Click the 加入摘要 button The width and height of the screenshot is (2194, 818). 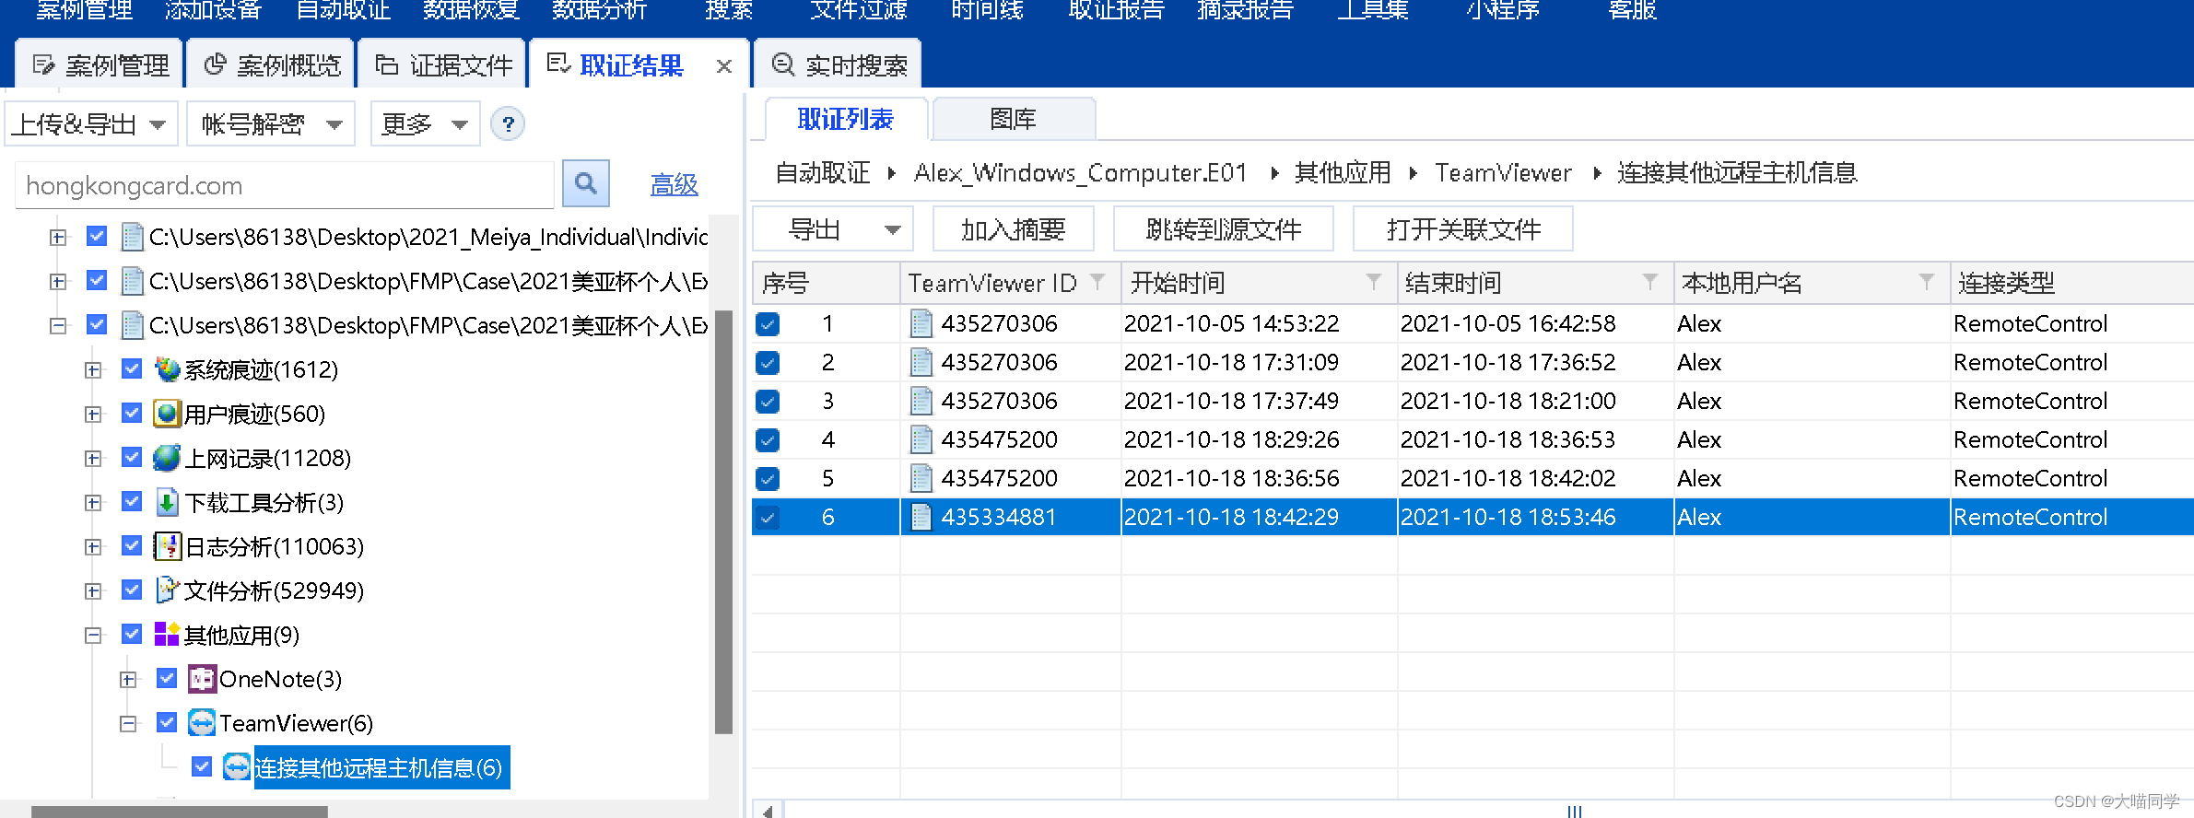tap(1013, 229)
